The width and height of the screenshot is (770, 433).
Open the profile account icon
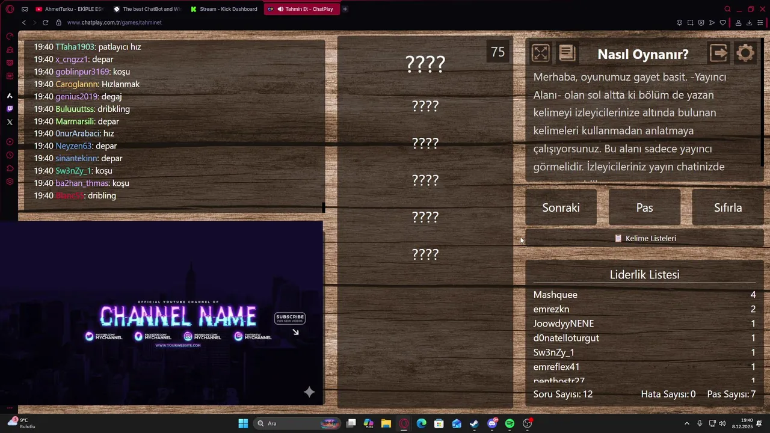pos(738,23)
